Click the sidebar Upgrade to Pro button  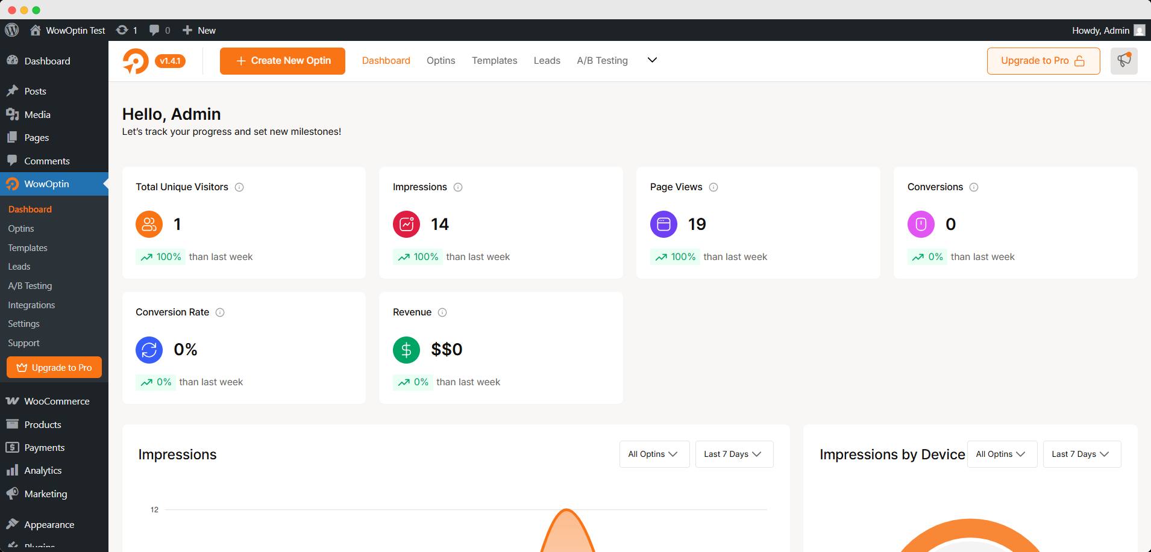click(54, 368)
